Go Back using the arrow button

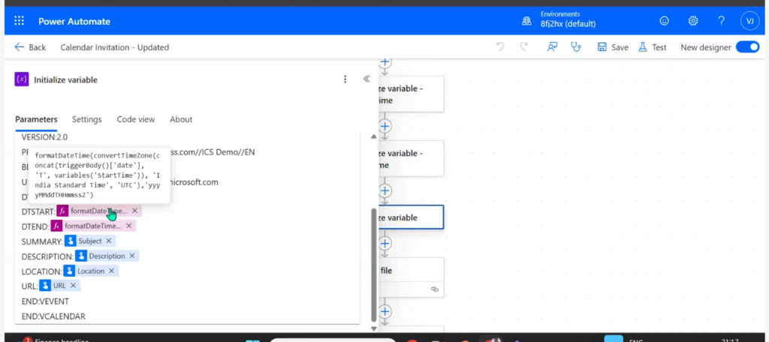tap(30, 47)
